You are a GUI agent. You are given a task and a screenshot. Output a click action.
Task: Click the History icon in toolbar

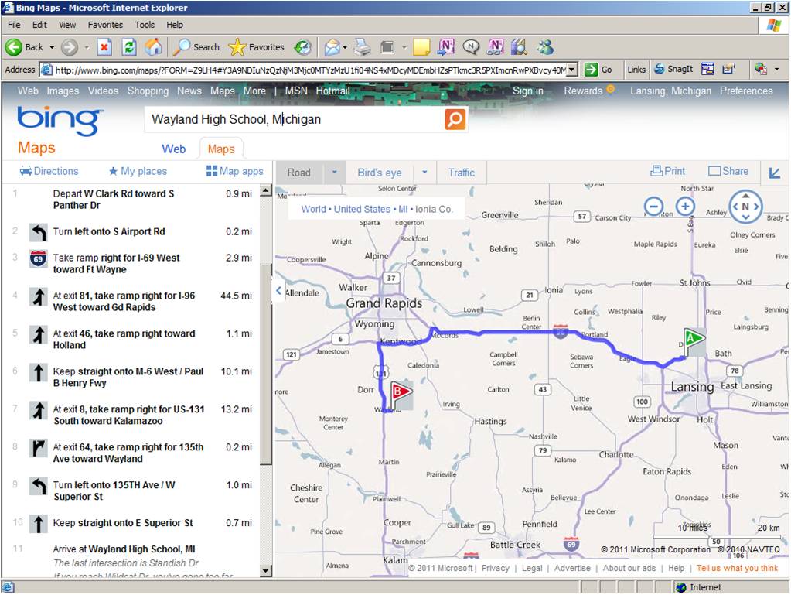click(302, 47)
